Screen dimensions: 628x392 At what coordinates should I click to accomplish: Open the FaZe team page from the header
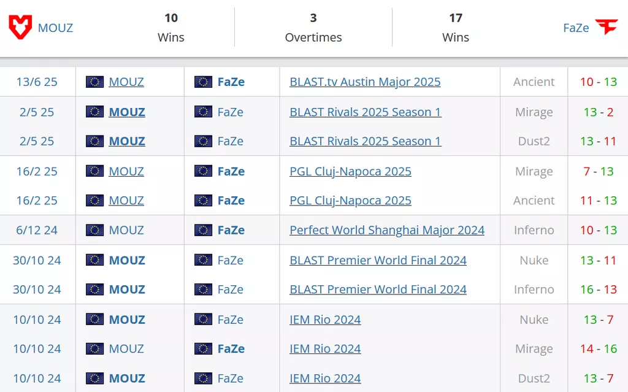(x=576, y=28)
